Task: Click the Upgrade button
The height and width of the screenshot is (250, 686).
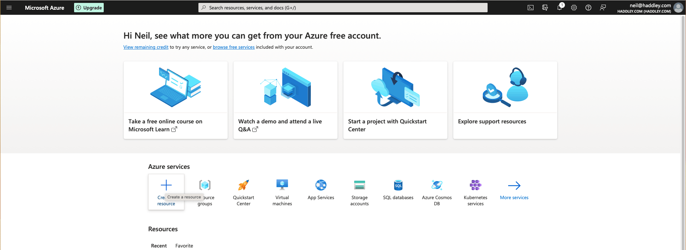Action: [x=89, y=8]
